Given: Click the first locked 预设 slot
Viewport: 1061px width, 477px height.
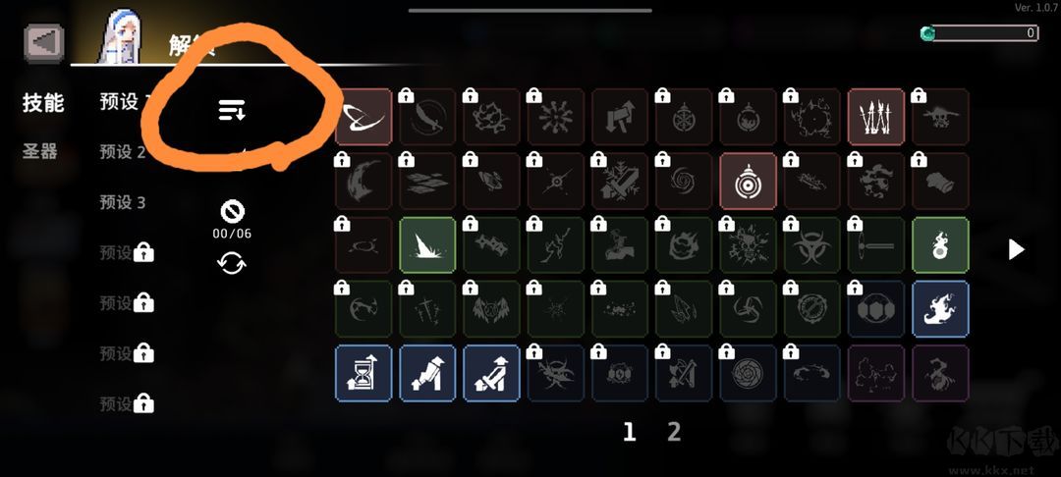Looking at the screenshot, I should (x=127, y=252).
